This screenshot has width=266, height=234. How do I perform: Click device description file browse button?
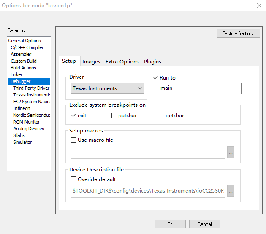tap(231, 191)
